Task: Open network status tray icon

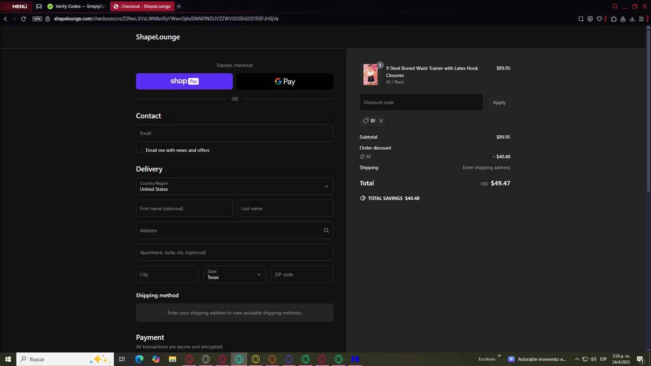Action: click(x=585, y=359)
